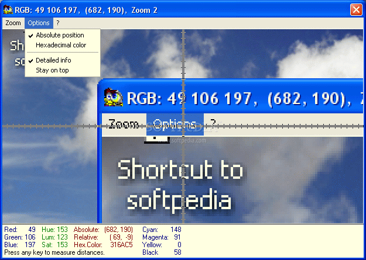Image resolution: width=366 pixels, height=260 pixels.
Task: Click the Black value 58
Action: click(x=177, y=252)
